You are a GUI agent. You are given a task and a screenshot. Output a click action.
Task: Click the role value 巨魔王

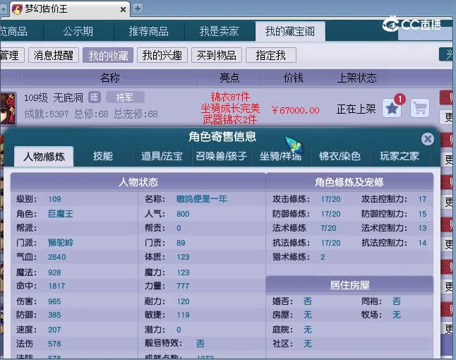pos(61,214)
